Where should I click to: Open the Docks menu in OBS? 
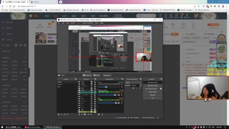click(73, 23)
